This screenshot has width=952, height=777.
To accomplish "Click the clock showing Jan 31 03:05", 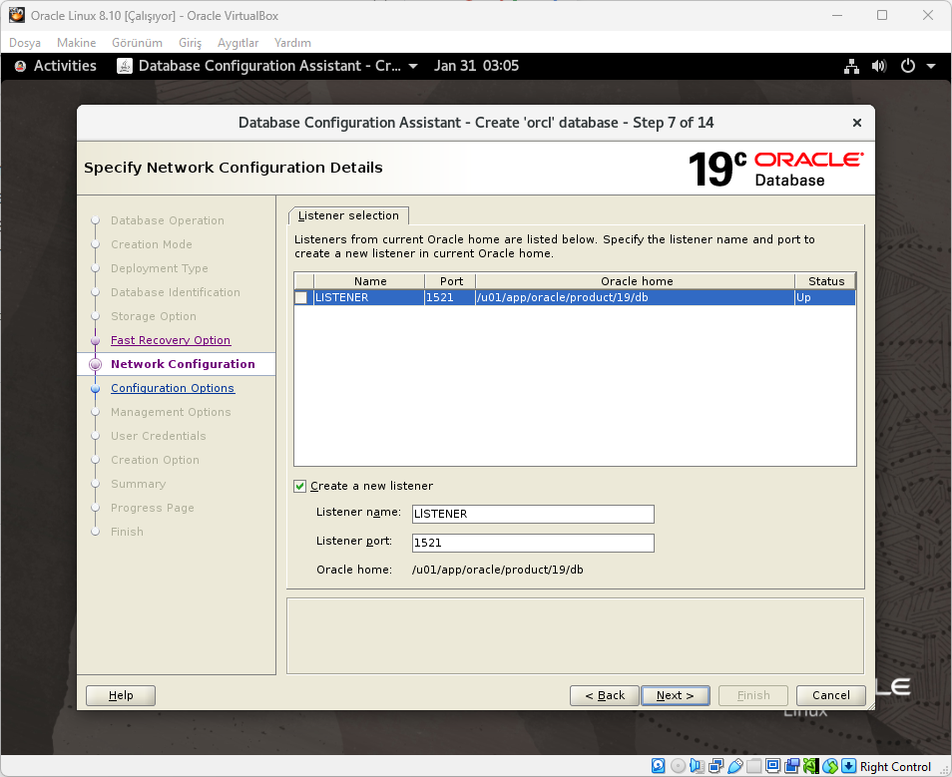I will (x=476, y=66).
